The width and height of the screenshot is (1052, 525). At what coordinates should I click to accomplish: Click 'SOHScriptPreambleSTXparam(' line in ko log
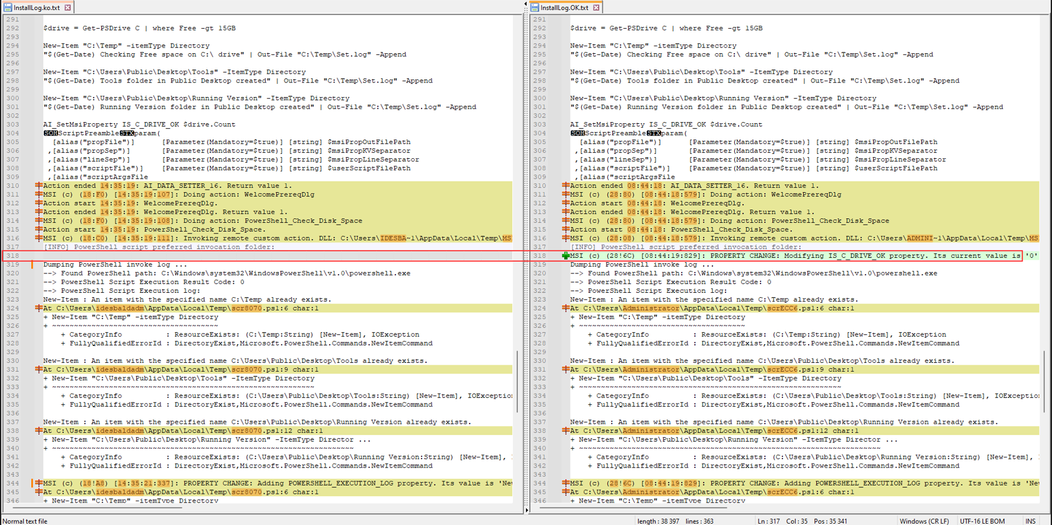[x=102, y=133]
